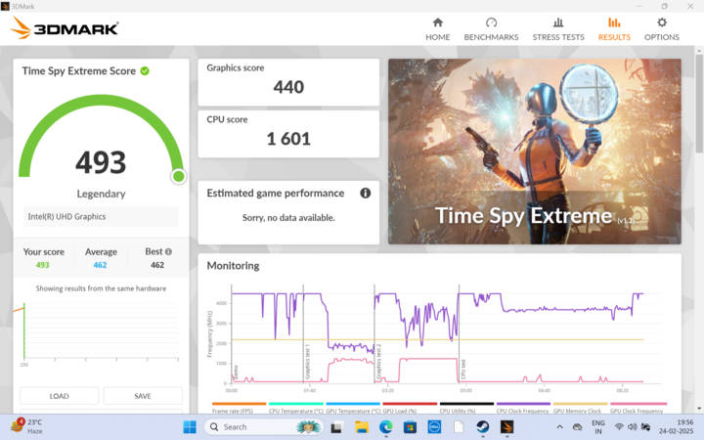Open File Explorer from the taskbar
The width and height of the screenshot is (704, 440).
[362, 427]
